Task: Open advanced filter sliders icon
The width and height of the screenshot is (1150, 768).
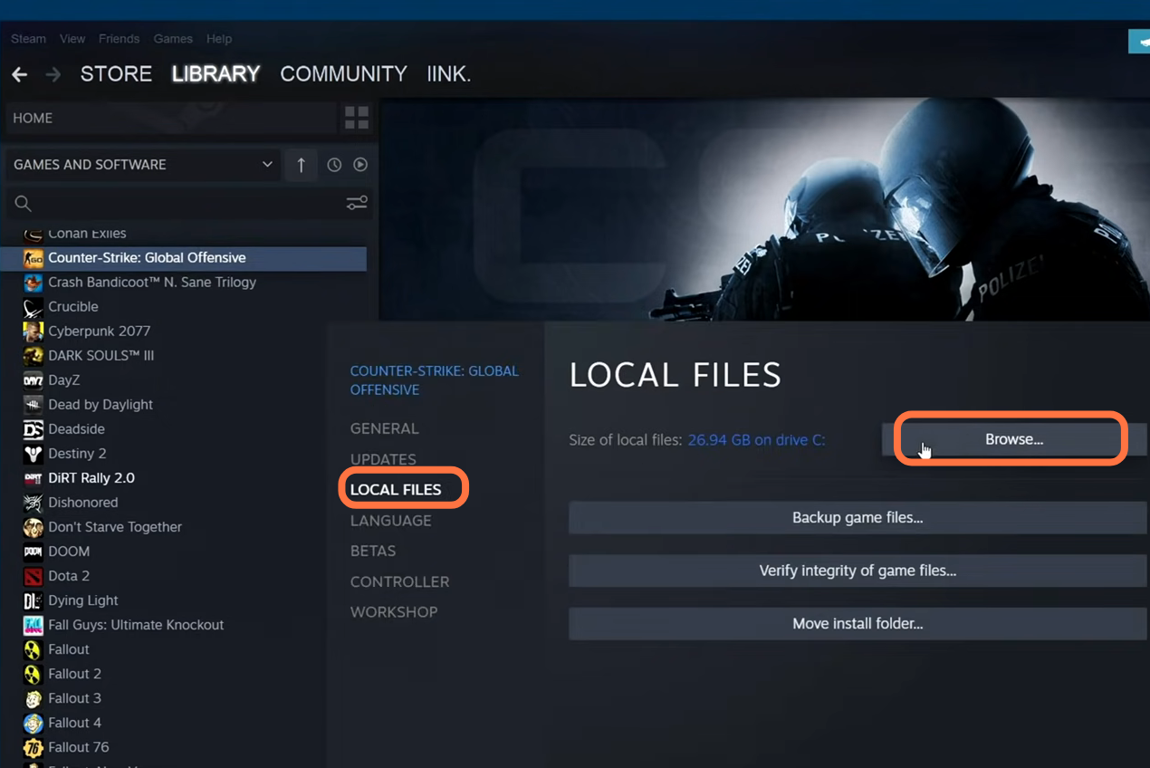Action: 357,204
